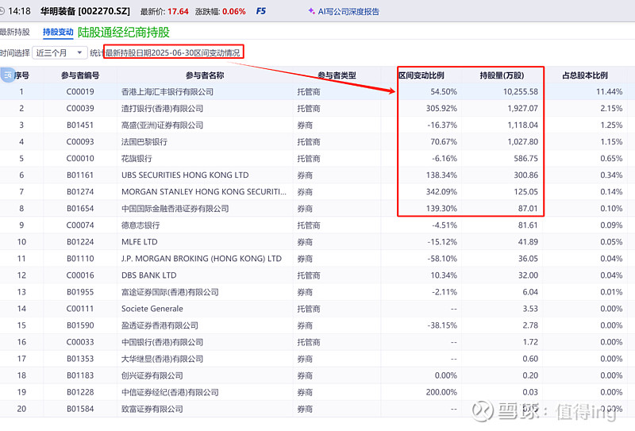Click participant code B01451
The width and height of the screenshot is (635, 431).
pyautogui.click(x=80, y=125)
